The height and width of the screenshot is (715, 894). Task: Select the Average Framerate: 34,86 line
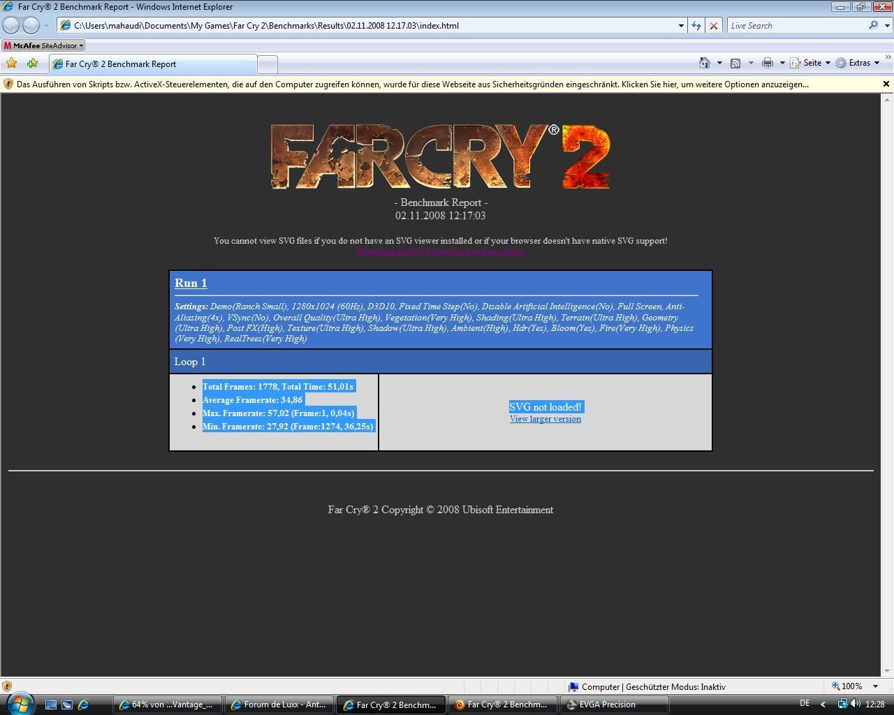coord(254,399)
